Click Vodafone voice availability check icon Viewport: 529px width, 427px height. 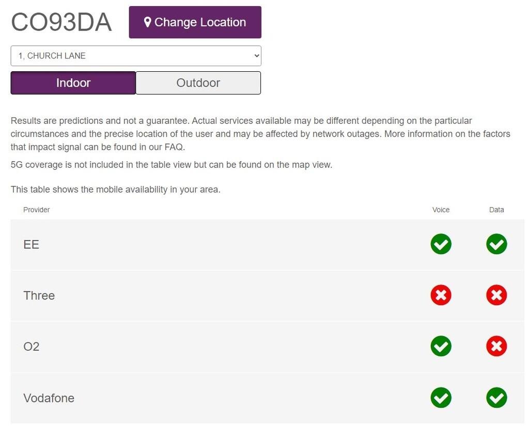coord(441,398)
